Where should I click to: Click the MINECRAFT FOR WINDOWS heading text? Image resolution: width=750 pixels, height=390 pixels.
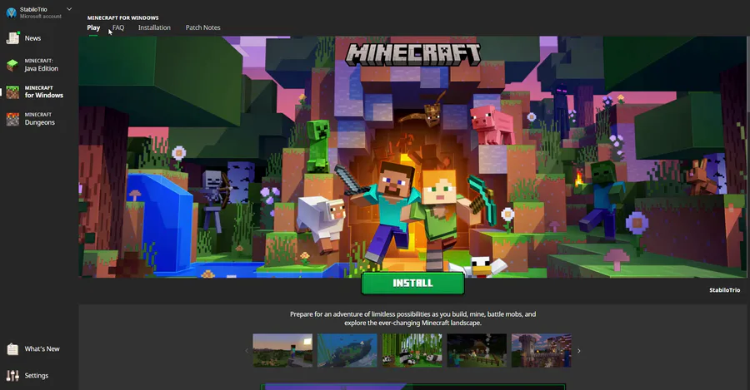[123, 17]
